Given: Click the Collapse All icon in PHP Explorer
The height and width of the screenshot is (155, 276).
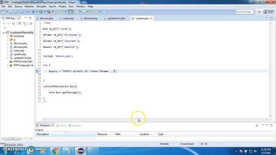Looking at the screenshot, I should click(20, 24).
